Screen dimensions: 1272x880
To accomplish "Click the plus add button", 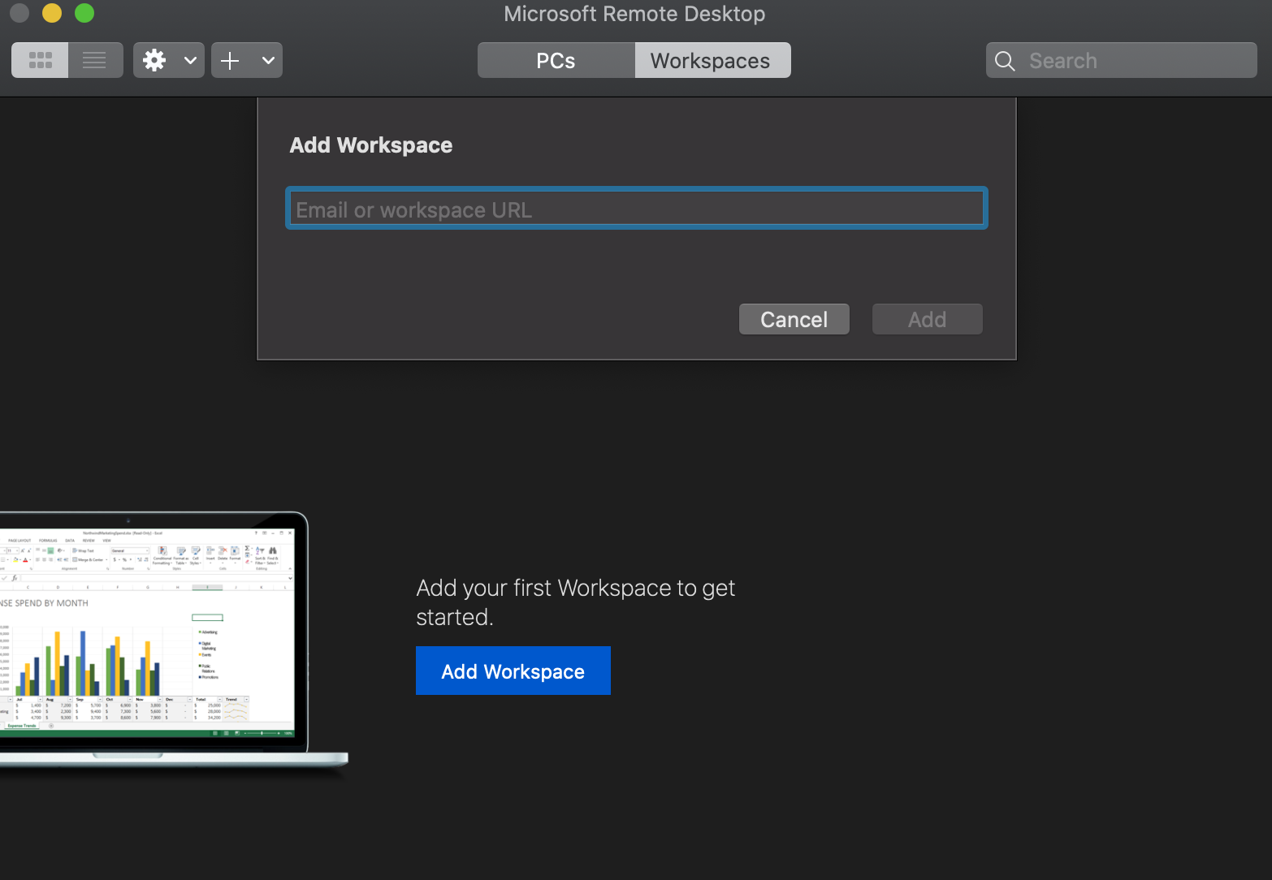I will (x=230, y=60).
